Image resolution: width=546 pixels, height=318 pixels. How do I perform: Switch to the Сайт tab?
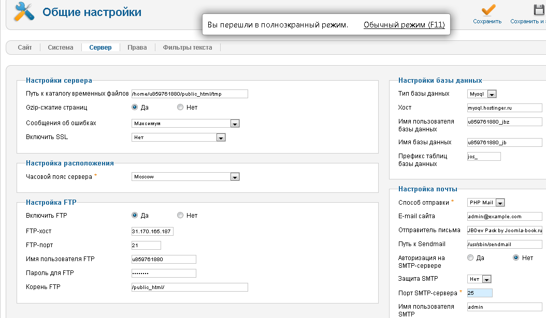pos(25,48)
